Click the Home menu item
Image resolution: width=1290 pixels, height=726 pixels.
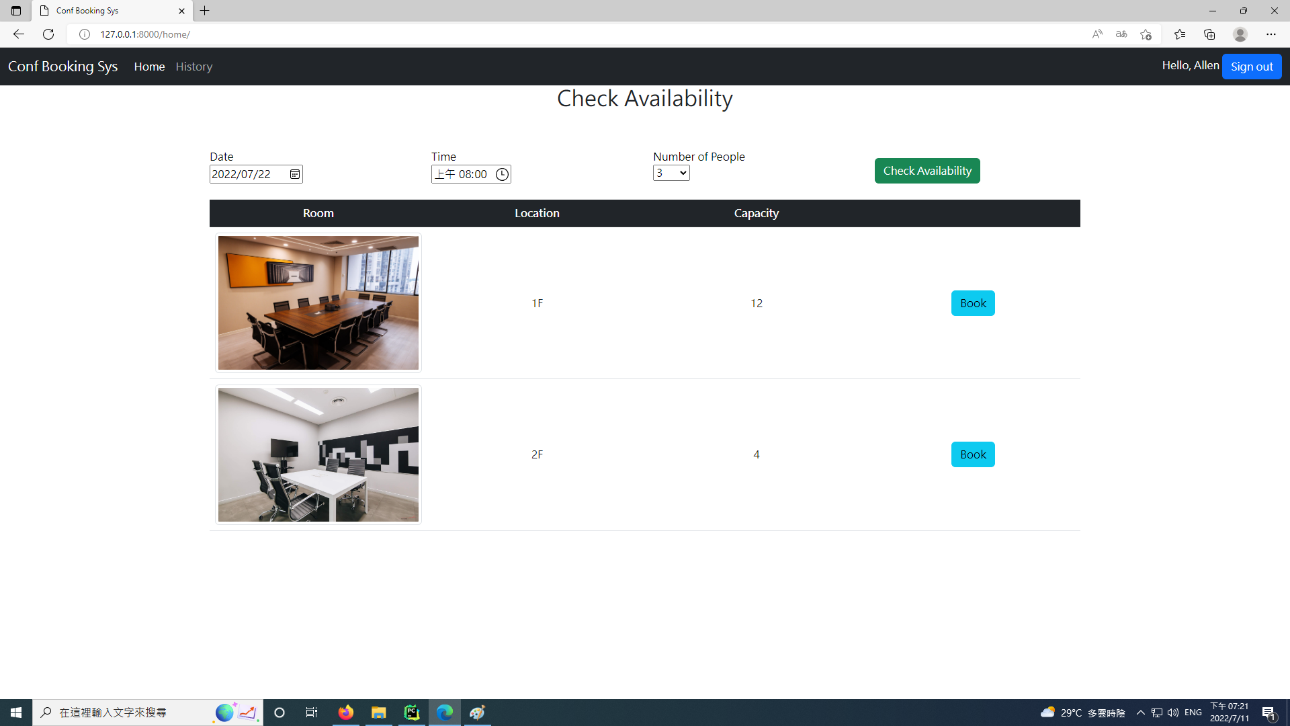coord(149,67)
